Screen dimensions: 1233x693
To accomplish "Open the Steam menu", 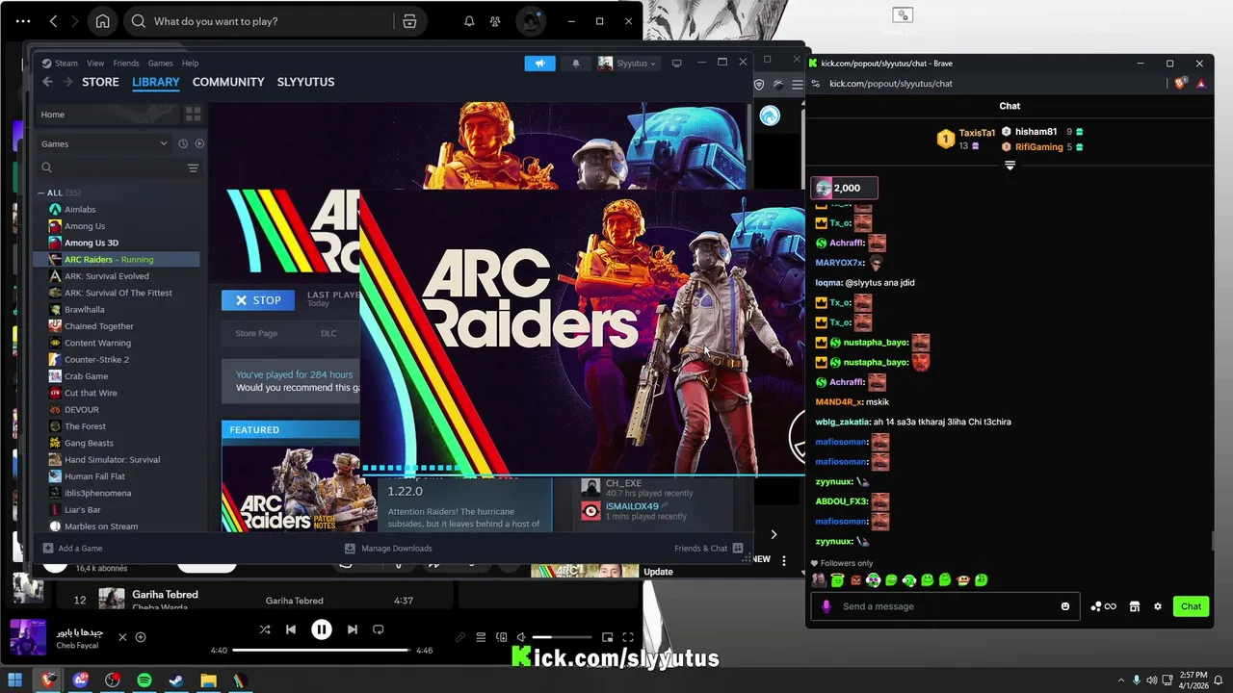I will click(x=66, y=64).
